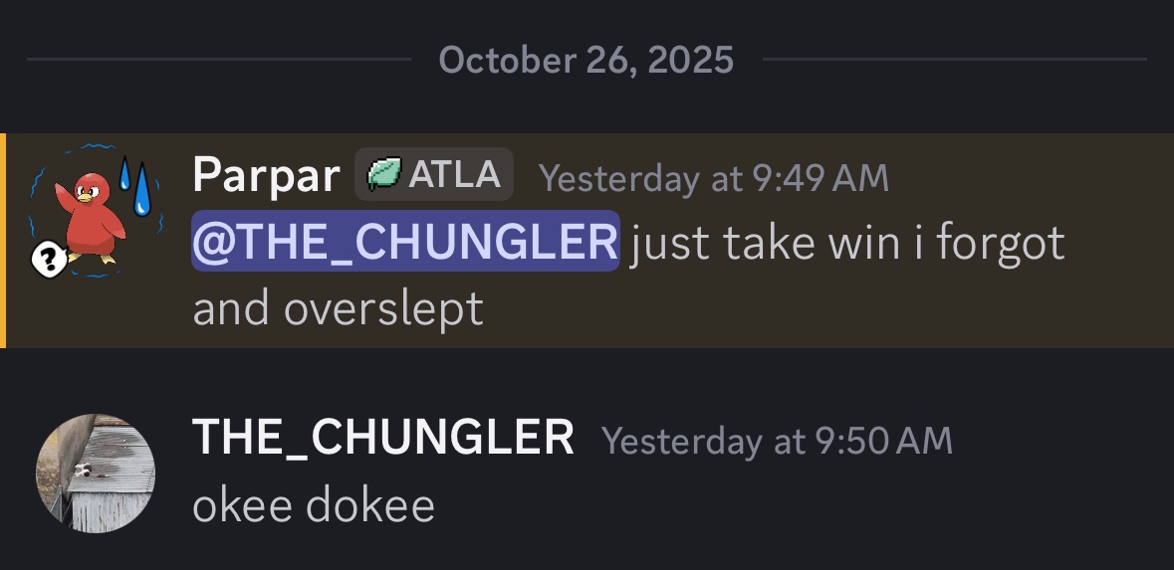Click the THE_CHUNGLER username above okee dokee
Screen dimensions: 1174x570
click(383, 438)
